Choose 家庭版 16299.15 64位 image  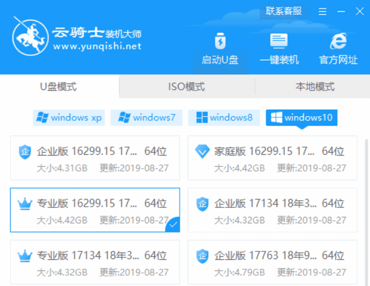click(273, 158)
